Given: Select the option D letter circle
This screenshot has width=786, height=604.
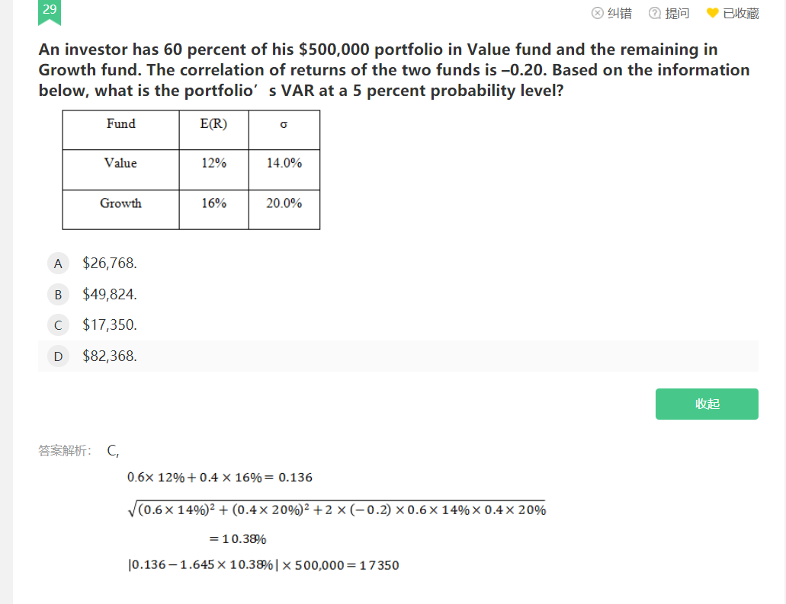Looking at the screenshot, I should pos(58,356).
